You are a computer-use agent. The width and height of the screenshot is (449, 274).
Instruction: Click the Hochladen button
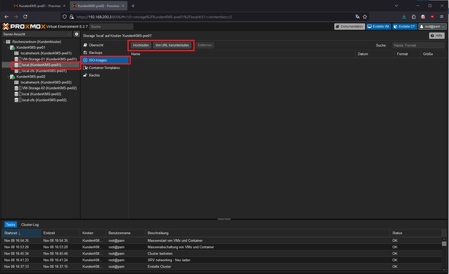click(141, 45)
